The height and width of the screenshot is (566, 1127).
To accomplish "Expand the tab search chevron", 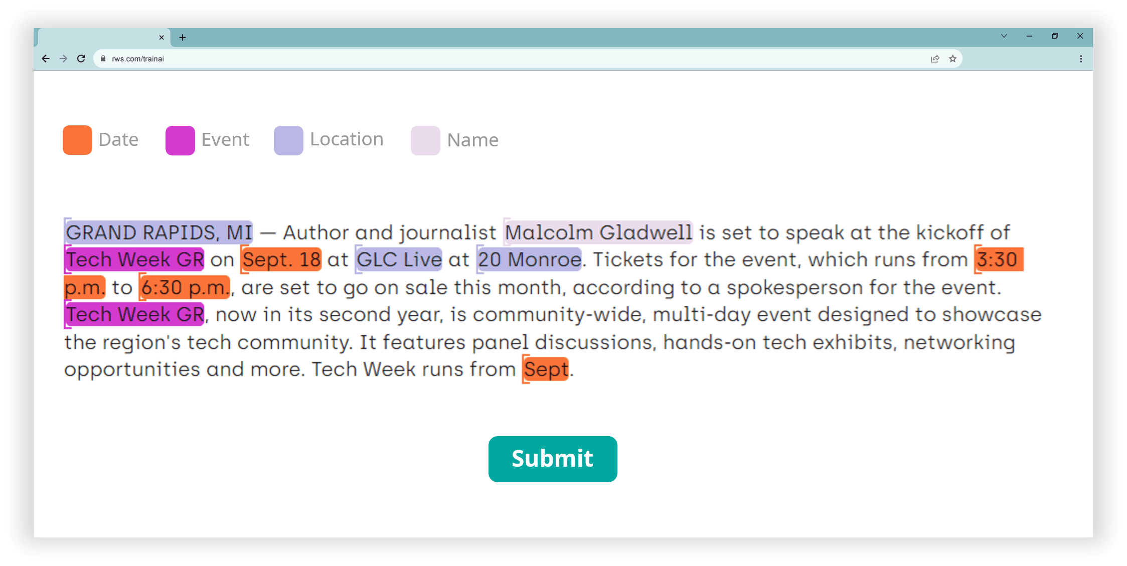I will pos(1004,36).
